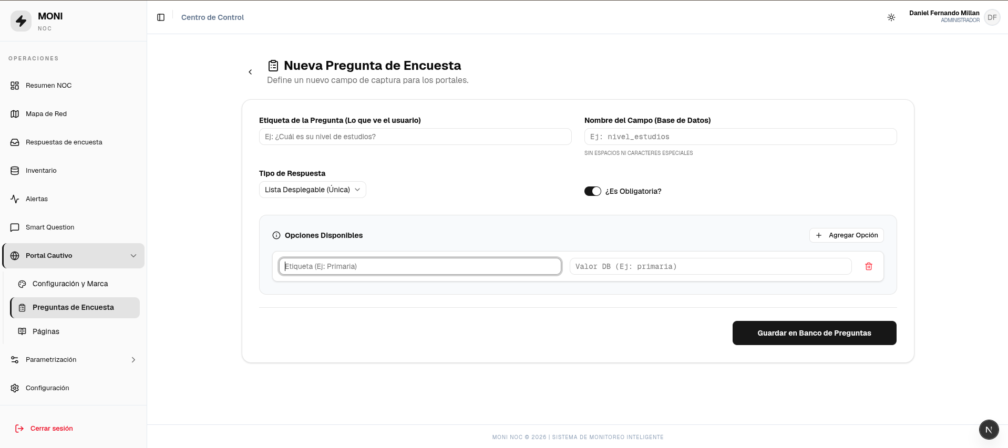The height and width of the screenshot is (448, 1008).
Task: Toggle the sidebar panel icon
Action: pyautogui.click(x=161, y=17)
